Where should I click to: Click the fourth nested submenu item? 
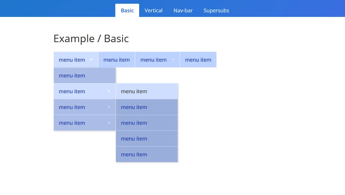point(134,139)
